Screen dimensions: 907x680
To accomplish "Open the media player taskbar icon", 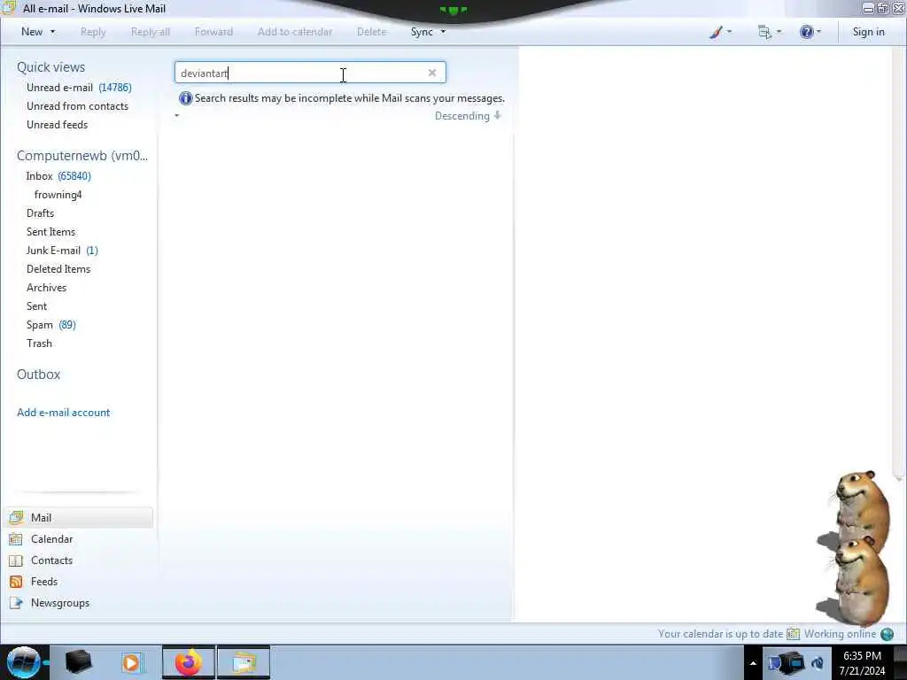I will [132, 662].
